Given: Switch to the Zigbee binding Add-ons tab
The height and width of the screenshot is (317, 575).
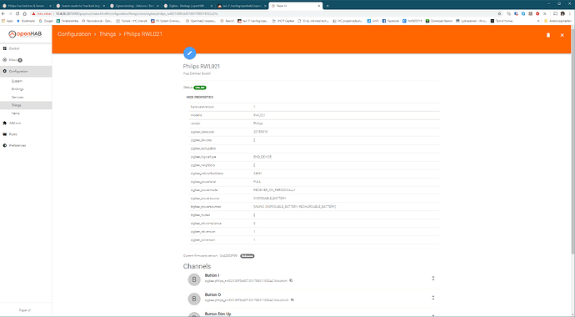Looking at the screenshot, I should [134, 6].
